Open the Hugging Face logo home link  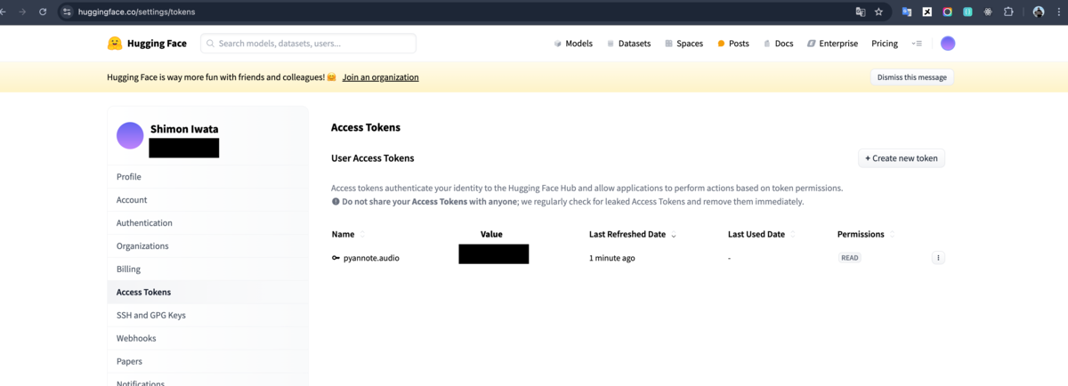pos(147,44)
